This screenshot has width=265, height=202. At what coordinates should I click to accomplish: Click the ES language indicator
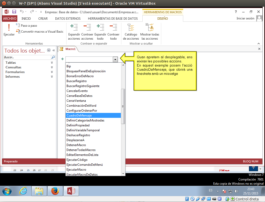pos(211,190)
